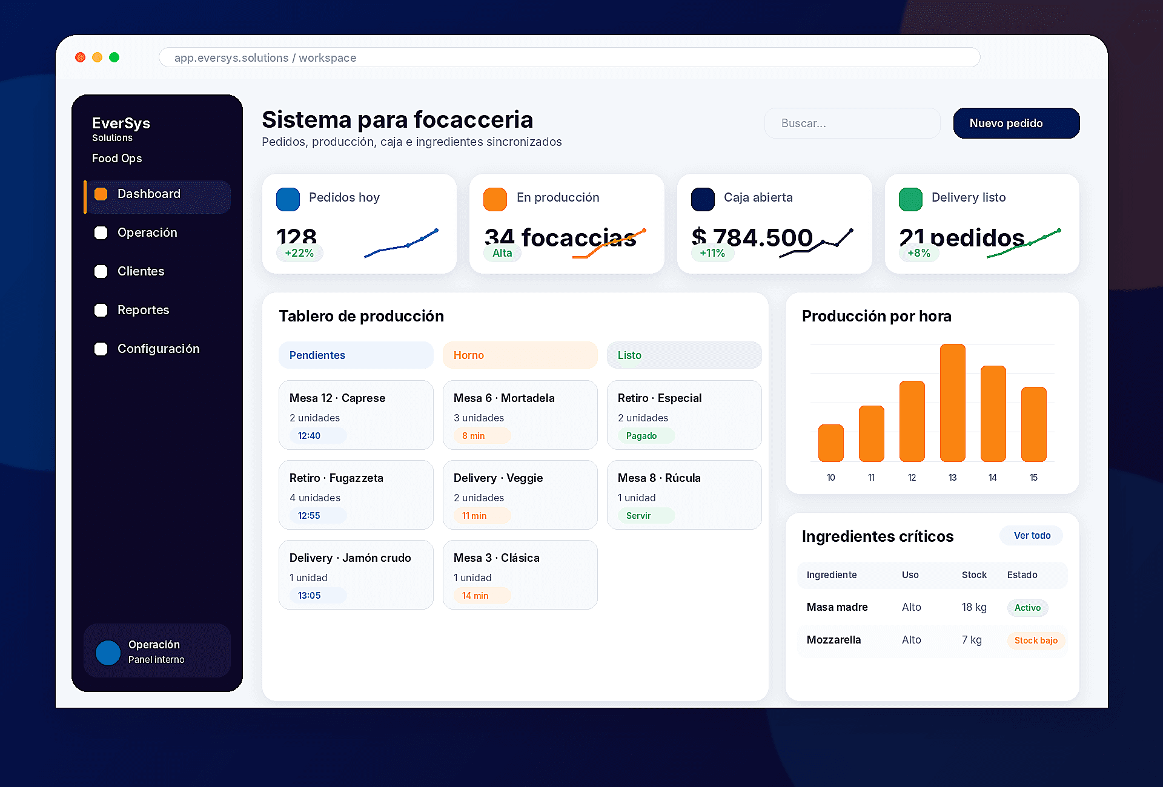Open the Delivery · Veggie order card

[x=520, y=495]
